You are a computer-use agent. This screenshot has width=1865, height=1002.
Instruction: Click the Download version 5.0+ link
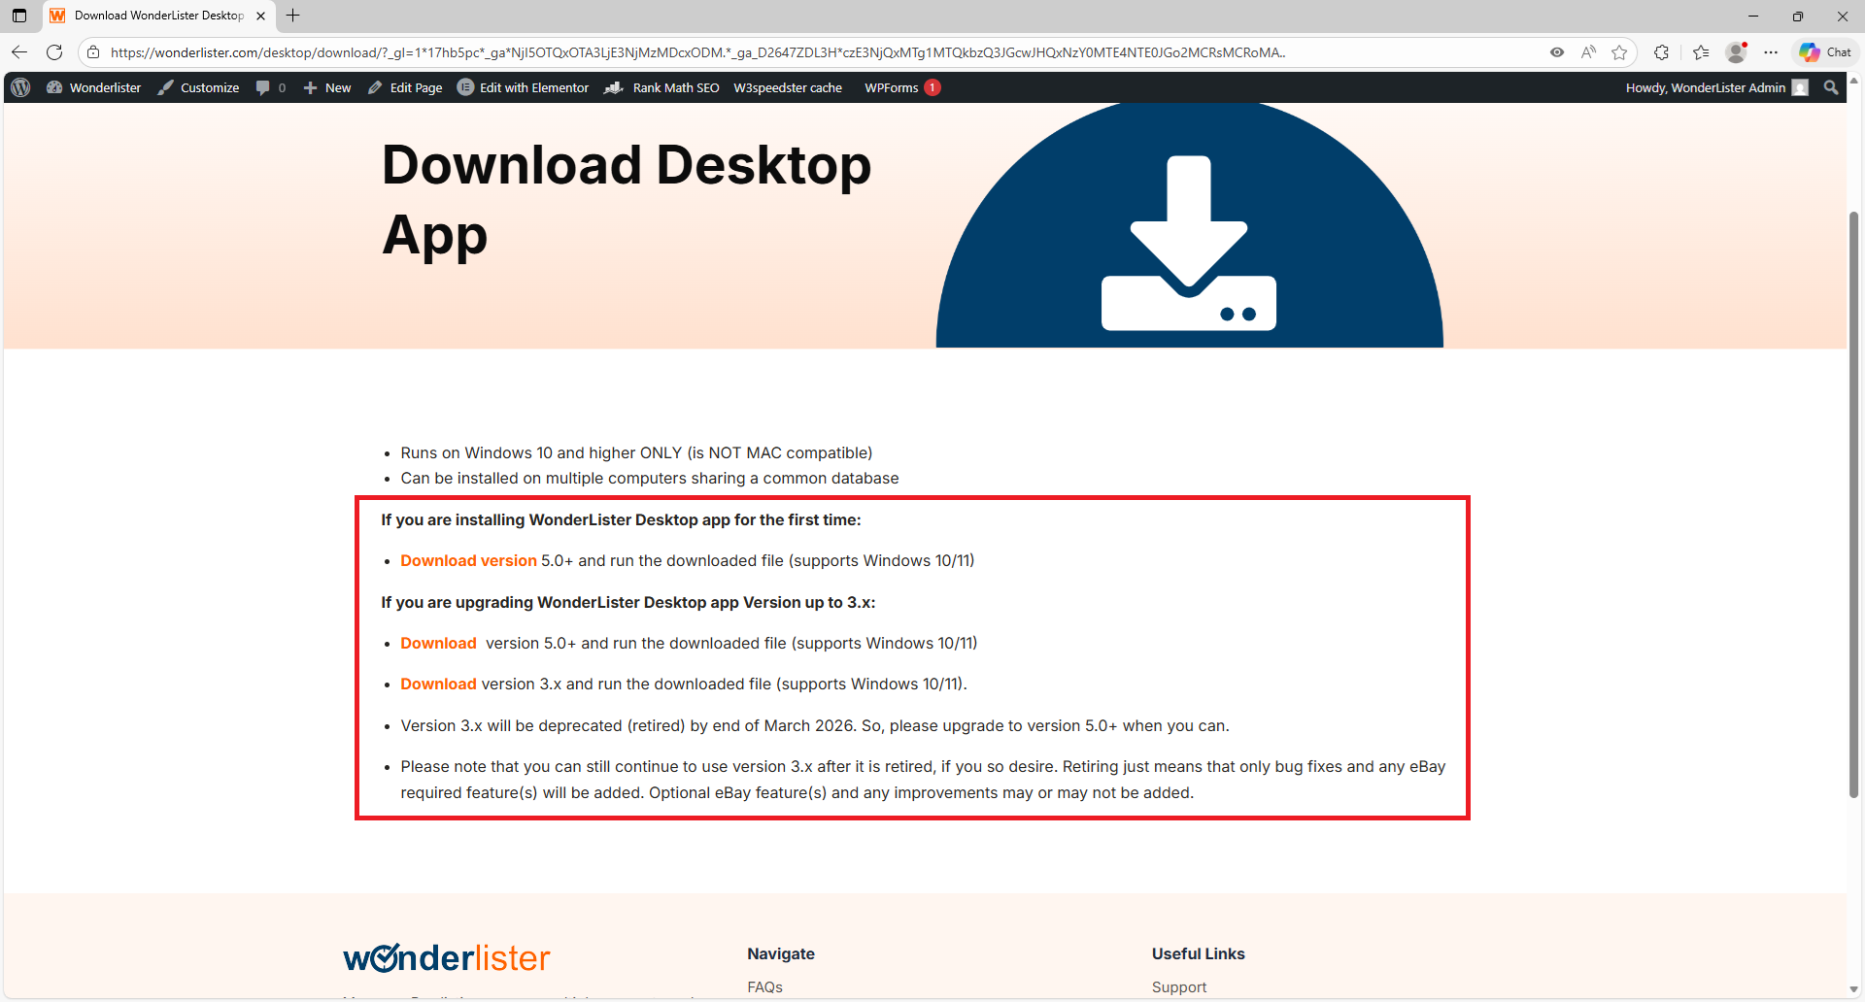point(468,560)
